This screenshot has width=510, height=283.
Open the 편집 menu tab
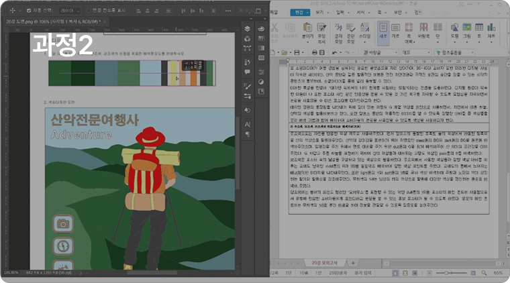[298, 13]
